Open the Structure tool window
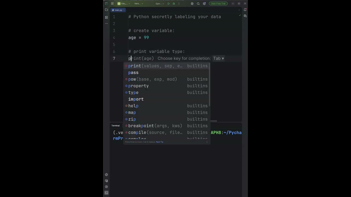This screenshot has width=351, height=197. tap(106, 17)
